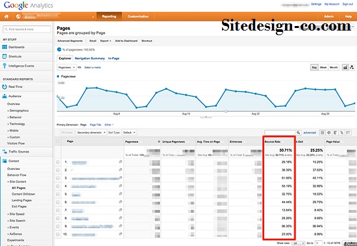Open the Shortcuts sidebar item
The height and width of the screenshot is (246, 357).
coord(15,57)
